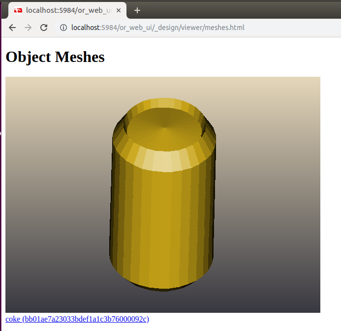Click the tab favicon icon

click(18, 10)
